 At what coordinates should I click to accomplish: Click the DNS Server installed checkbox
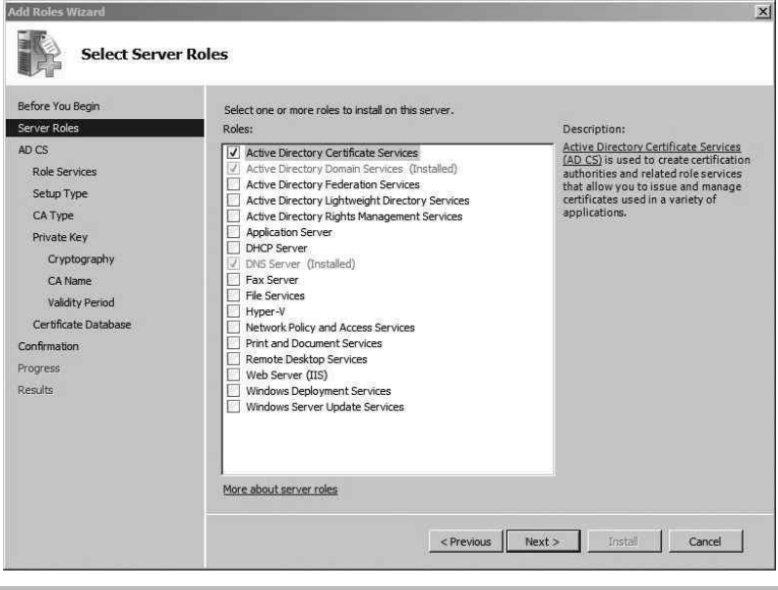click(x=233, y=263)
